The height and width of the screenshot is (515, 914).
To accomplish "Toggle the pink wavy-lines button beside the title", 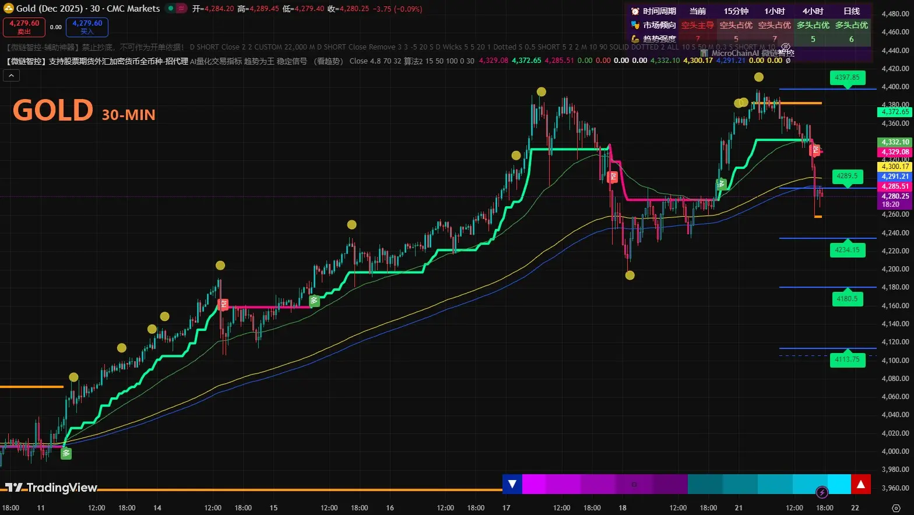I will 182,9.
